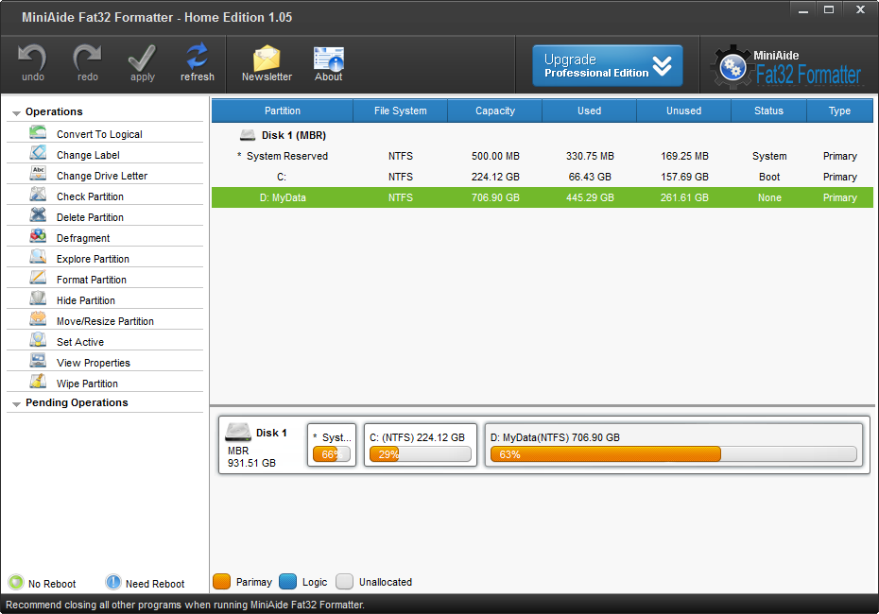Choose Move/Resize Partition operation
The width and height of the screenshot is (879, 614).
point(105,320)
